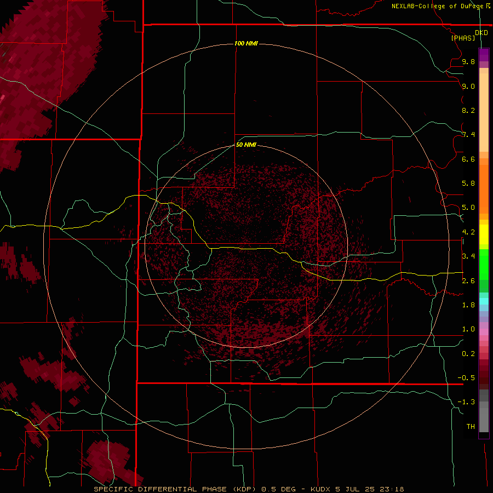Image resolution: width=493 pixels, height=493 pixels.
Task: Click the 2.6 value on the color scale
Action: point(468,281)
